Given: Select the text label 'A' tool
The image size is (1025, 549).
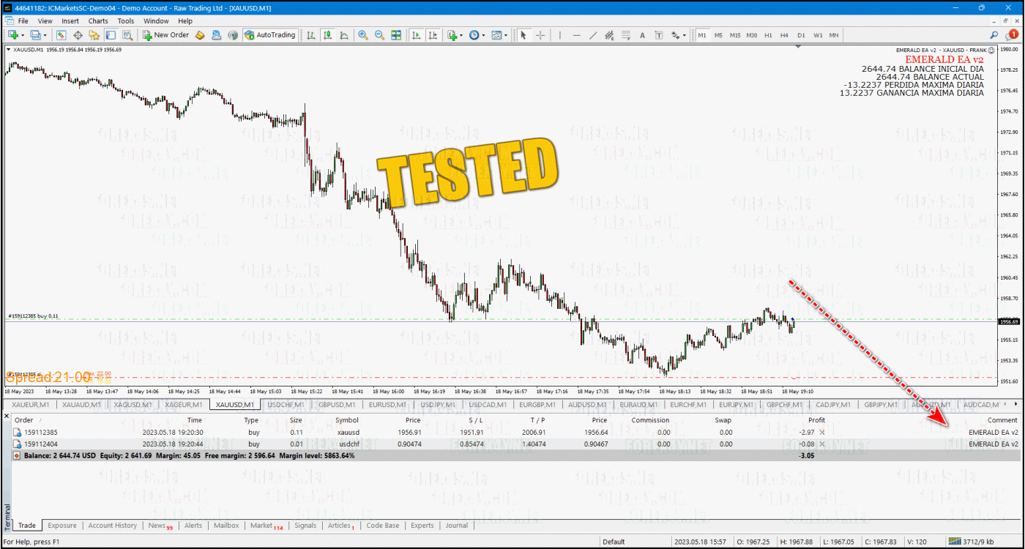Looking at the screenshot, I should click(642, 35).
